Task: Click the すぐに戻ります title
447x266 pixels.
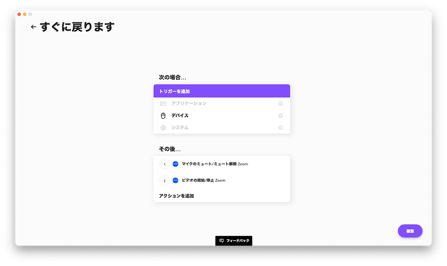Action: point(77,27)
